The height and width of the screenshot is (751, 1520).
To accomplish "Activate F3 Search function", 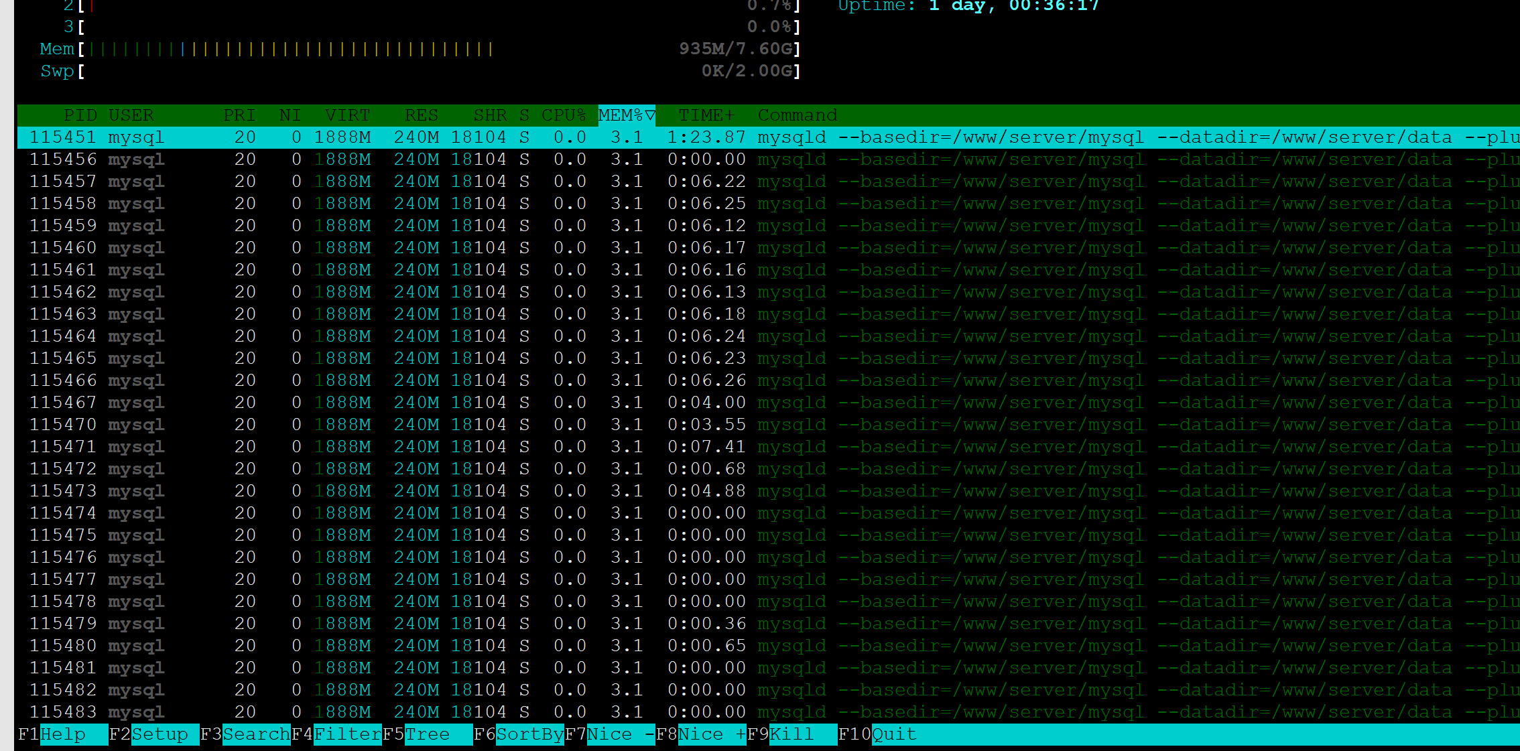I will pos(256,734).
